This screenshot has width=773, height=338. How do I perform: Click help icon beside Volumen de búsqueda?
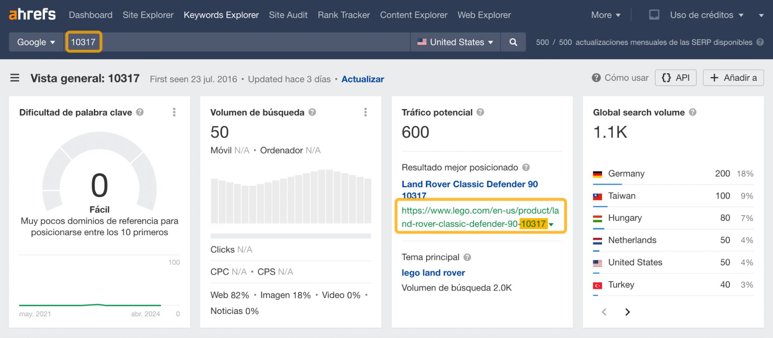(x=312, y=112)
